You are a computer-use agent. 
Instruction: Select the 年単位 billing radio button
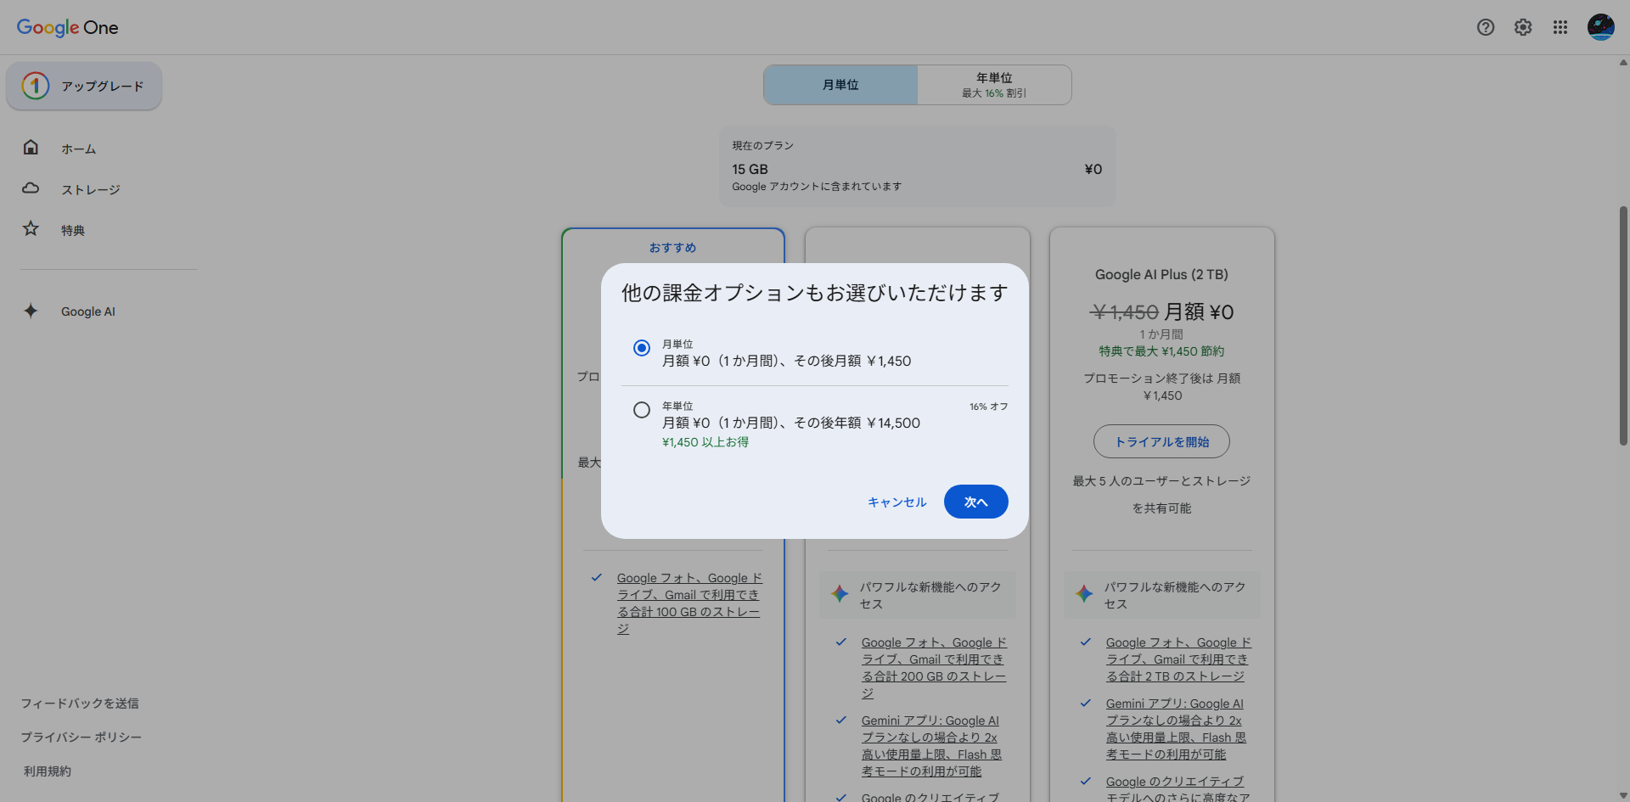click(x=642, y=410)
